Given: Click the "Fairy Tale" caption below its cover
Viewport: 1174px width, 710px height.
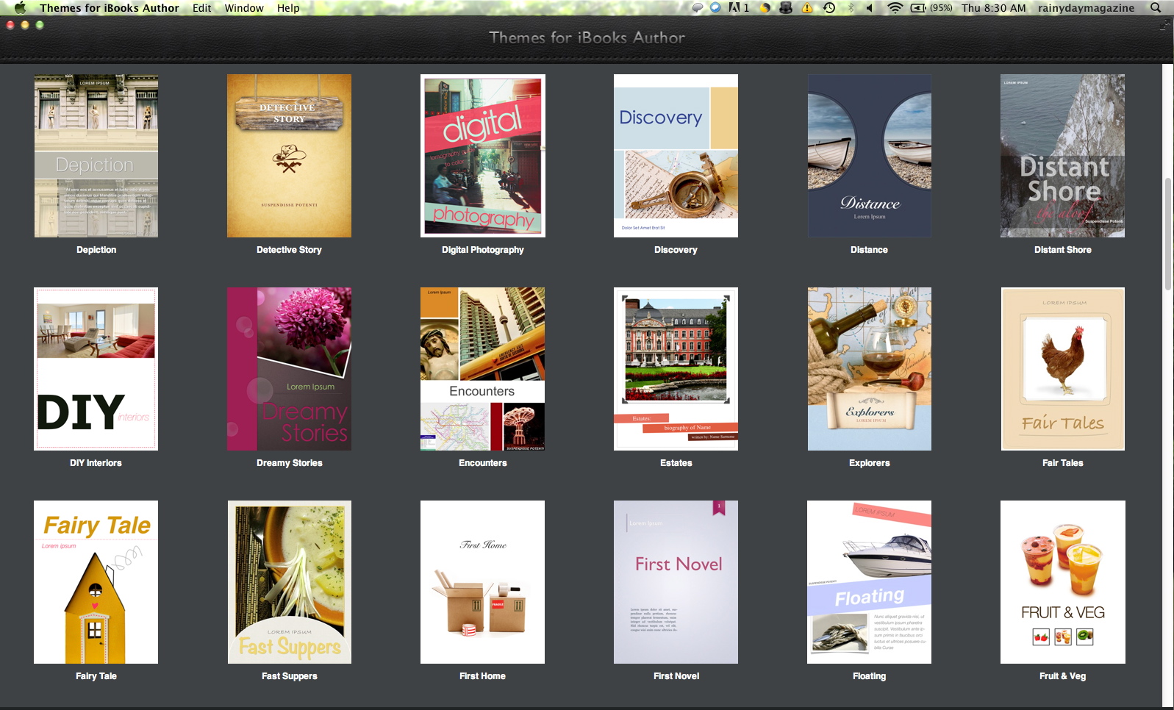Looking at the screenshot, I should (x=96, y=676).
